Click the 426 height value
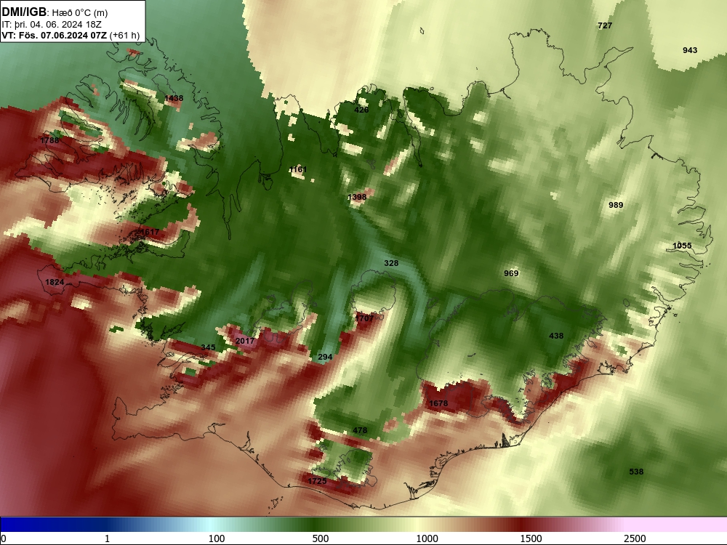The image size is (727, 545). [361, 110]
